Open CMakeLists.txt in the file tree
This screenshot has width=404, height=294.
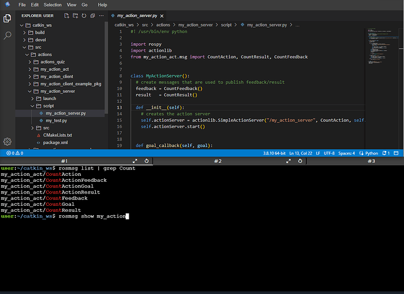tap(58, 135)
